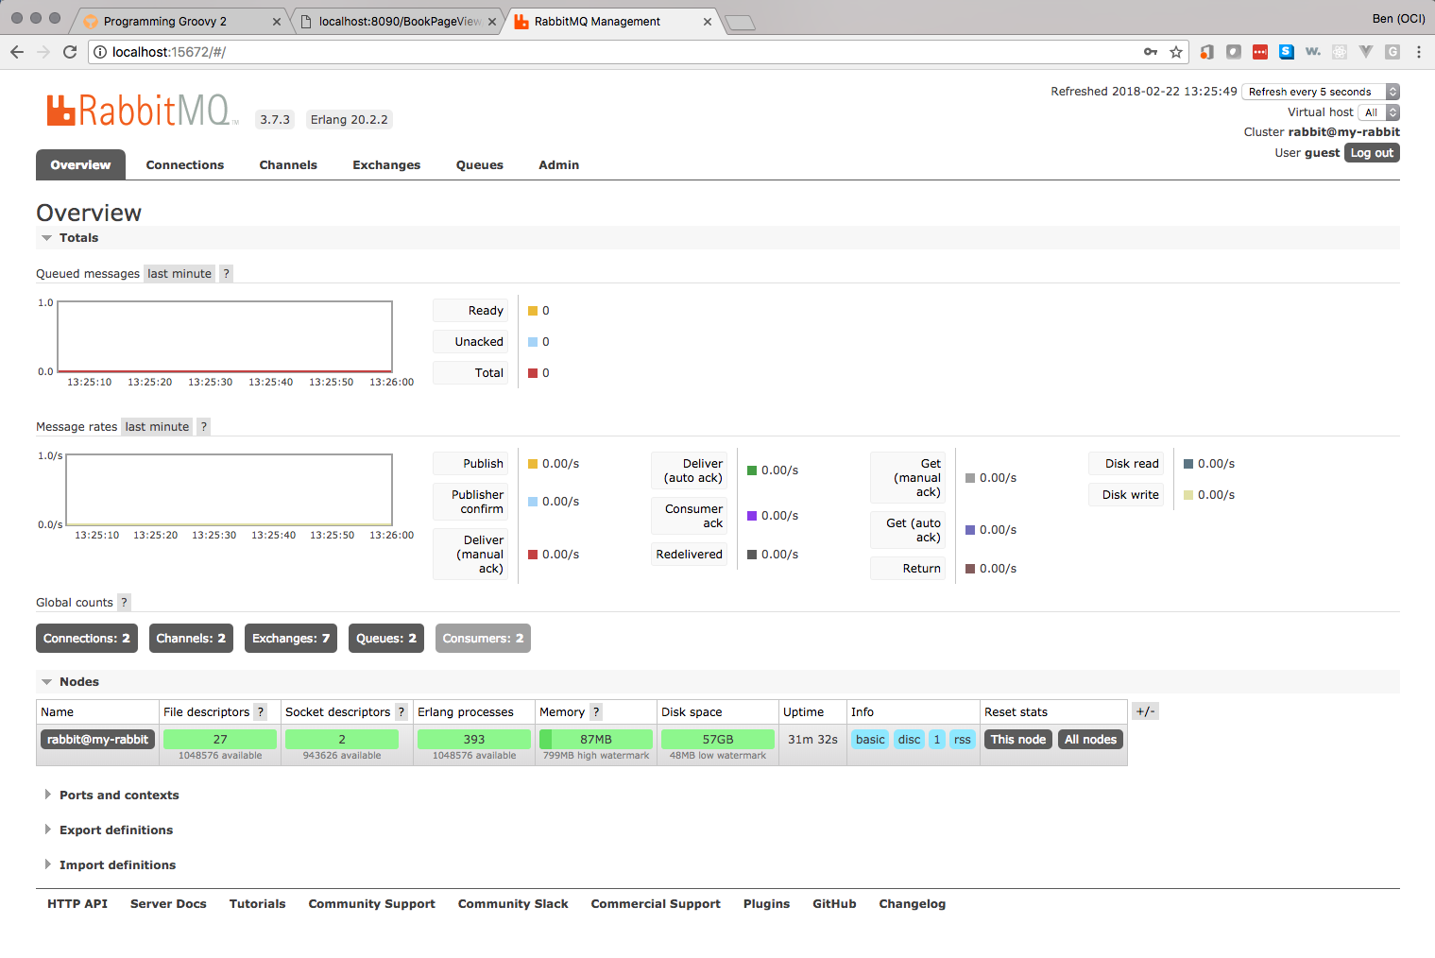Open the blue S extension icon
The height and width of the screenshot is (958, 1435).
click(x=1287, y=52)
